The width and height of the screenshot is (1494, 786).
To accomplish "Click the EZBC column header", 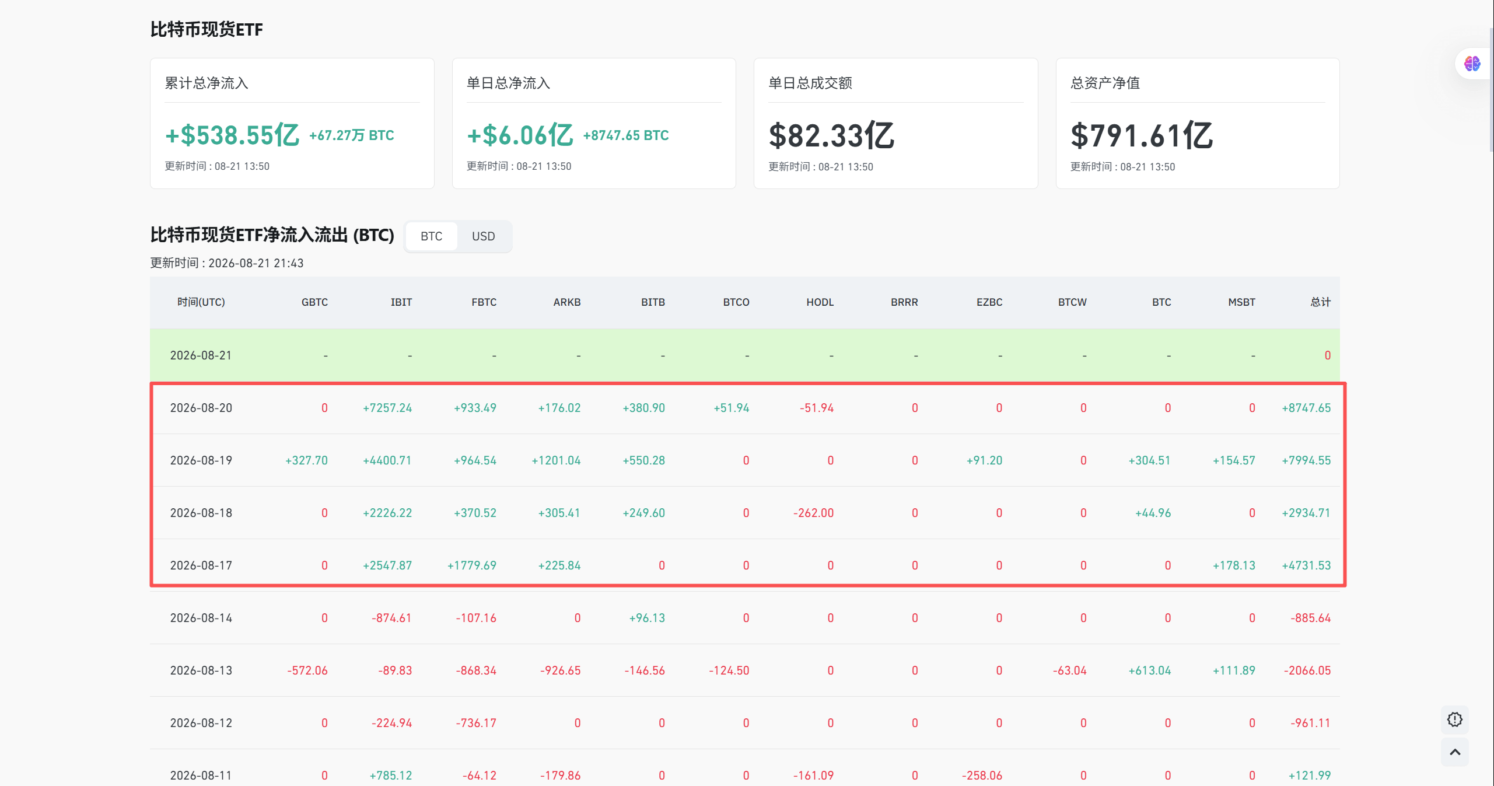I will click(989, 302).
